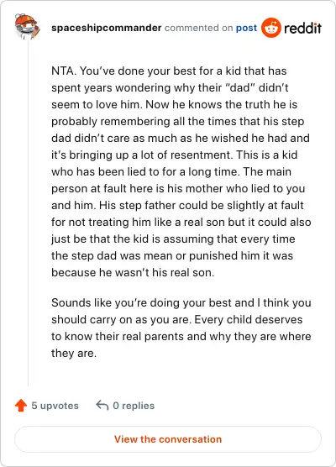
Task: Open spaceshipcommander's avatar image
Action: tap(27, 27)
